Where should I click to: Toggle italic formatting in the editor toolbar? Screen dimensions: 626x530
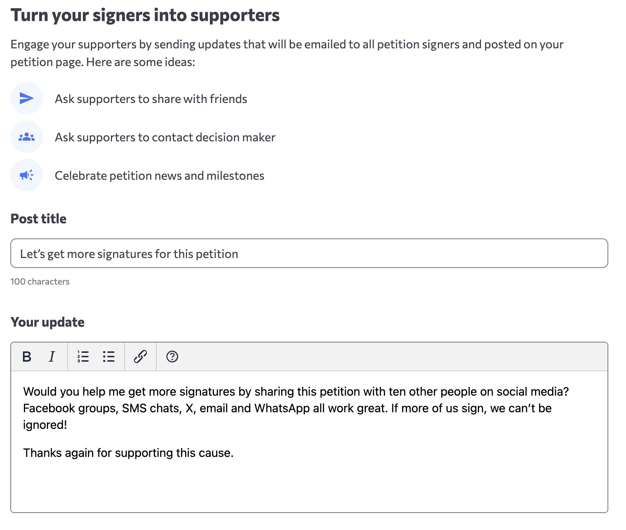coord(52,357)
